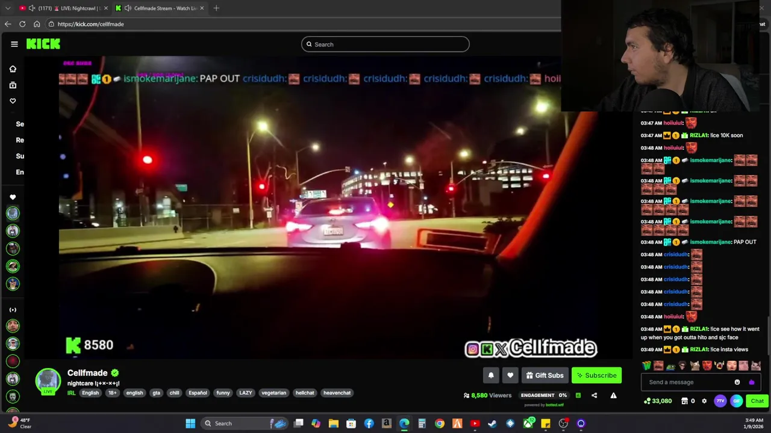Open Google Chrome from the taskbar
Viewport: 771px width, 433px height.
click(x=440, y=423)
